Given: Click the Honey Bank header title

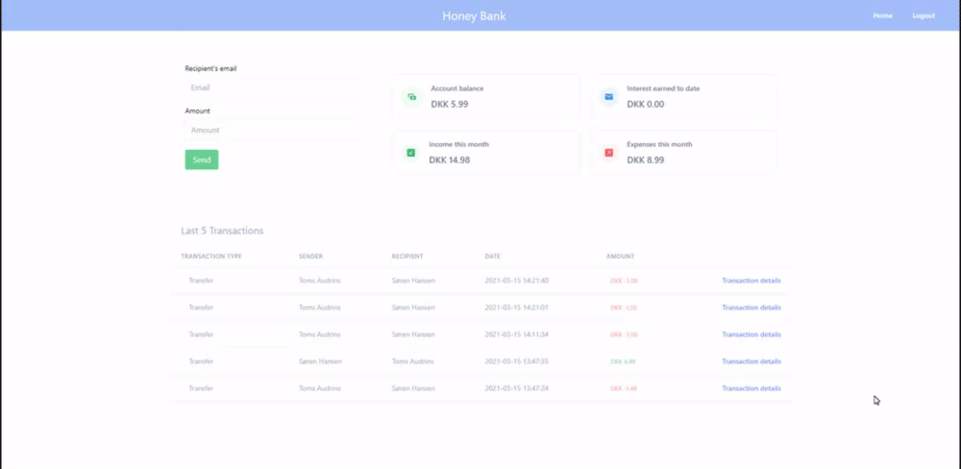Looking at the screenshot, I should (475, 16).
